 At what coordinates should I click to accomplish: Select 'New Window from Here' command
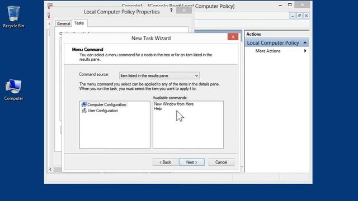[x=174, y=104]
